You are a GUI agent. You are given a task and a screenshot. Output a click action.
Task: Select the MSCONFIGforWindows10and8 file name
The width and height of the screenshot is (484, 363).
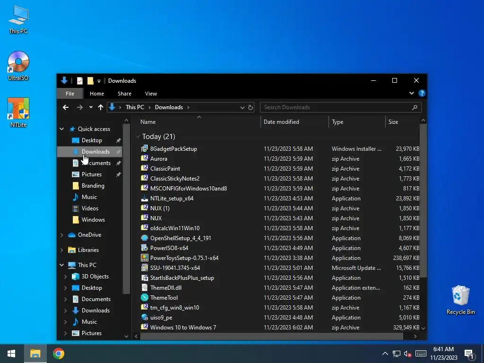tap(189, 188)
